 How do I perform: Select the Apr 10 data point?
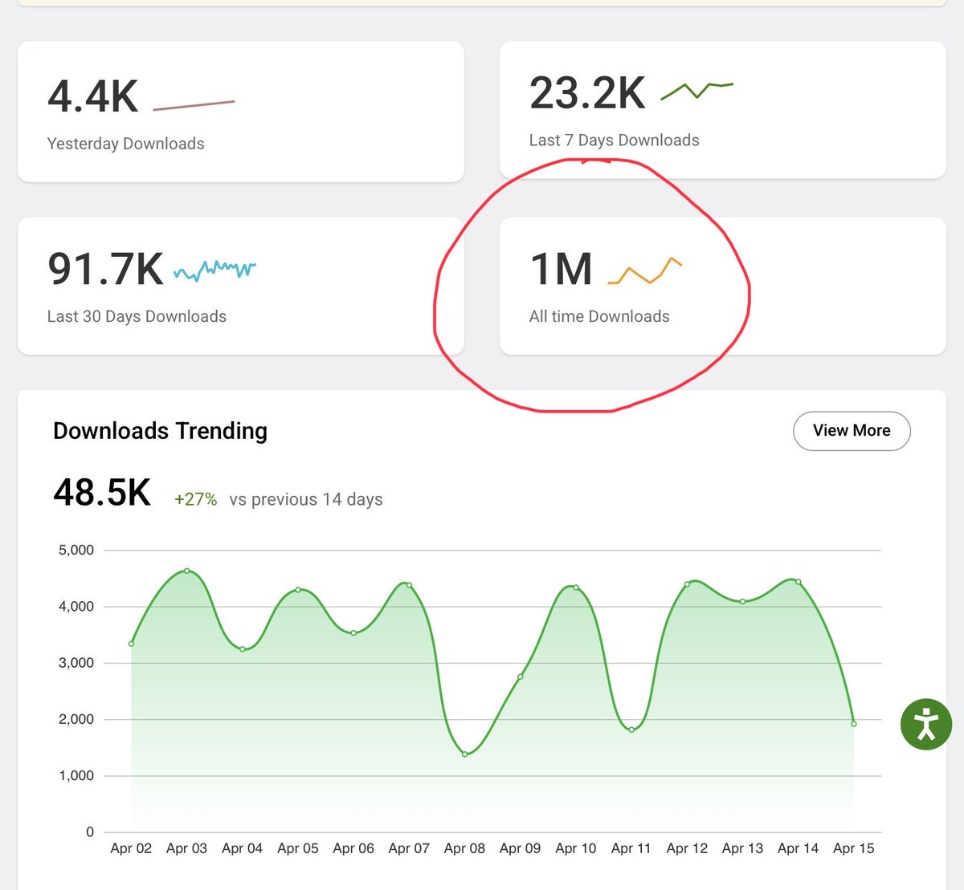point(576,587)
